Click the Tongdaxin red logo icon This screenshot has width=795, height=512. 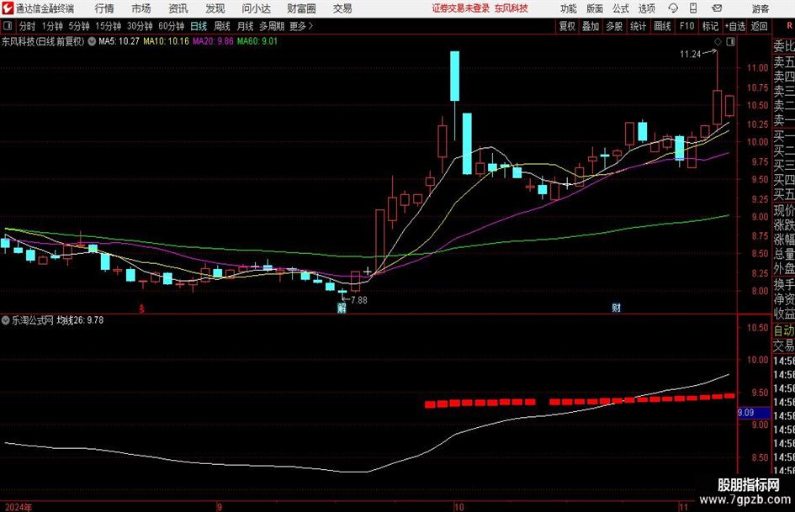click(x=8, y=8)
